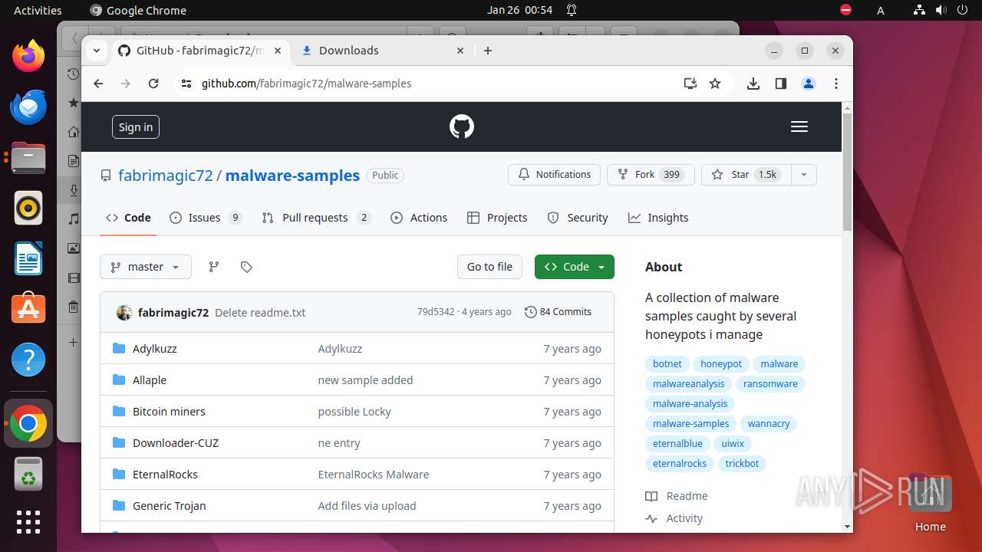Open Chrome three-dot menu
Image resolution: width=982 pixels, height=552 pixels.
coord(836,84)
